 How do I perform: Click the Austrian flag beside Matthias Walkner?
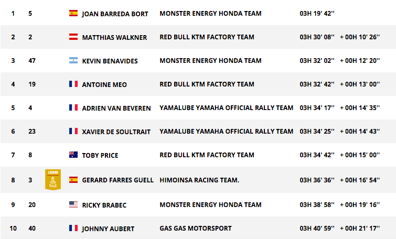tap(73, 37)
